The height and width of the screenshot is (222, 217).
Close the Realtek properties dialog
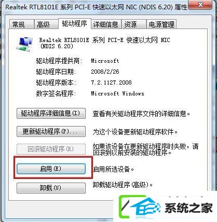pyautogui.click(x=200, y=5)
